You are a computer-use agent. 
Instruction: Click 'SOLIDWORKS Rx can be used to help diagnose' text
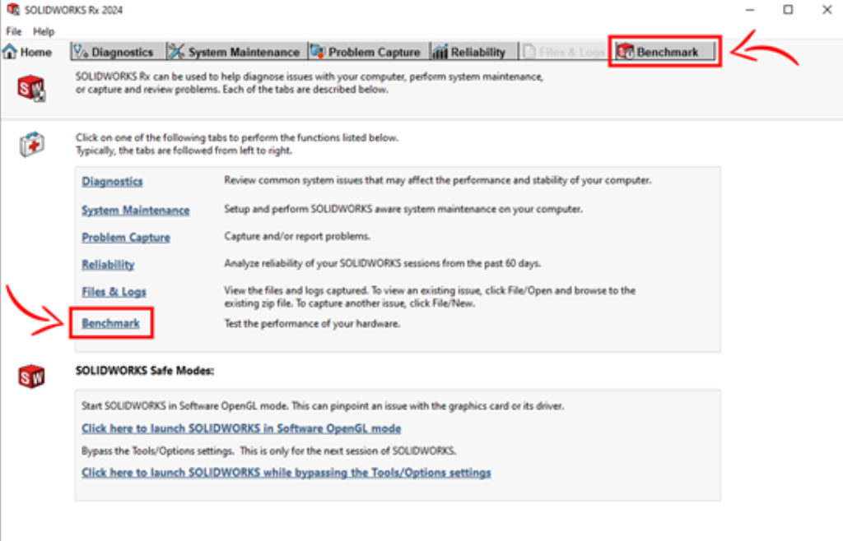[x=310, y=83]
